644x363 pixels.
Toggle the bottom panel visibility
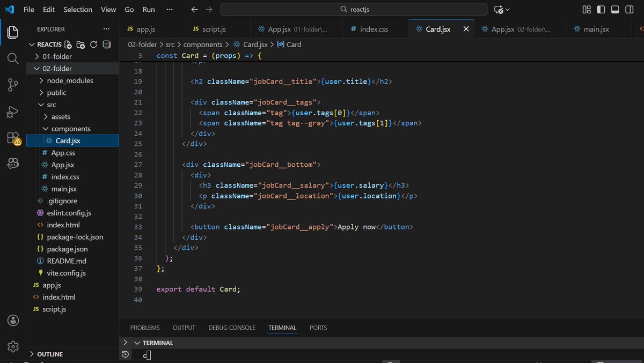click(x=616, y=10)
